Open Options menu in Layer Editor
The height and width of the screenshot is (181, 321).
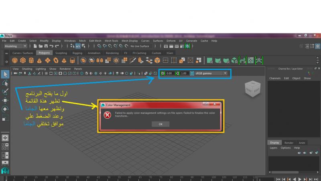tap(286, 148)
